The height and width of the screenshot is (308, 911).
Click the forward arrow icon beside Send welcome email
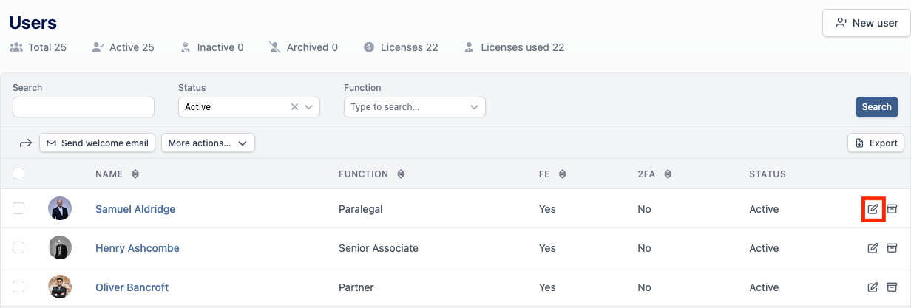click(25, 143)
